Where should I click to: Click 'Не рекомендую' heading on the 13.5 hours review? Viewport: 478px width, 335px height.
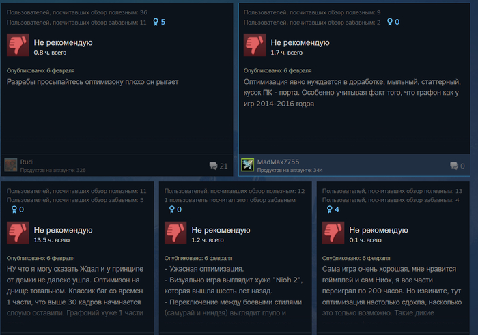pos(63,230)
